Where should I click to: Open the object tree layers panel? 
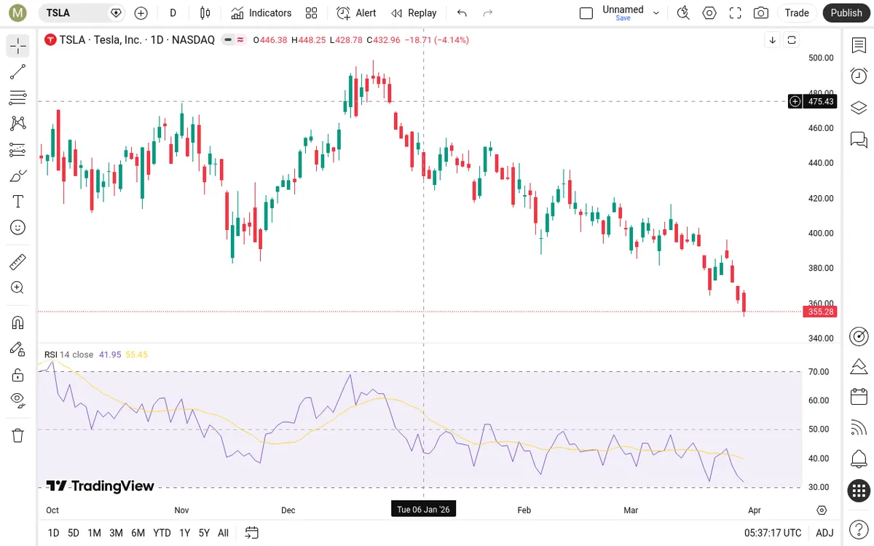click(859, 108)
